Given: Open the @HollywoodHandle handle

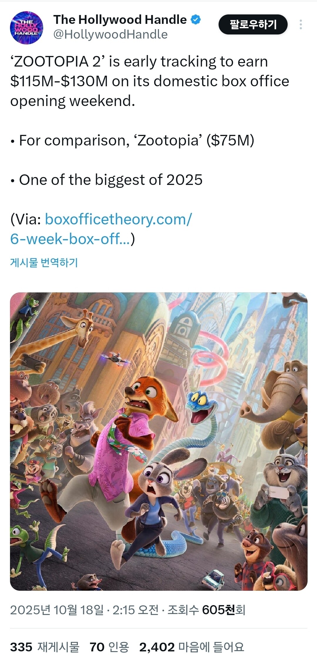Looking at the screenshot, I should [110, 34].
